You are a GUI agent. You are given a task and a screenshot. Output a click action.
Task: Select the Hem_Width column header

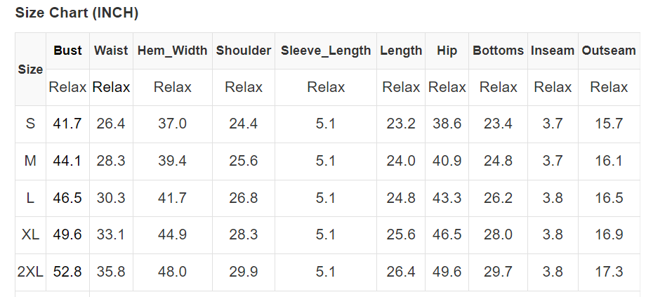coord(172,51)
